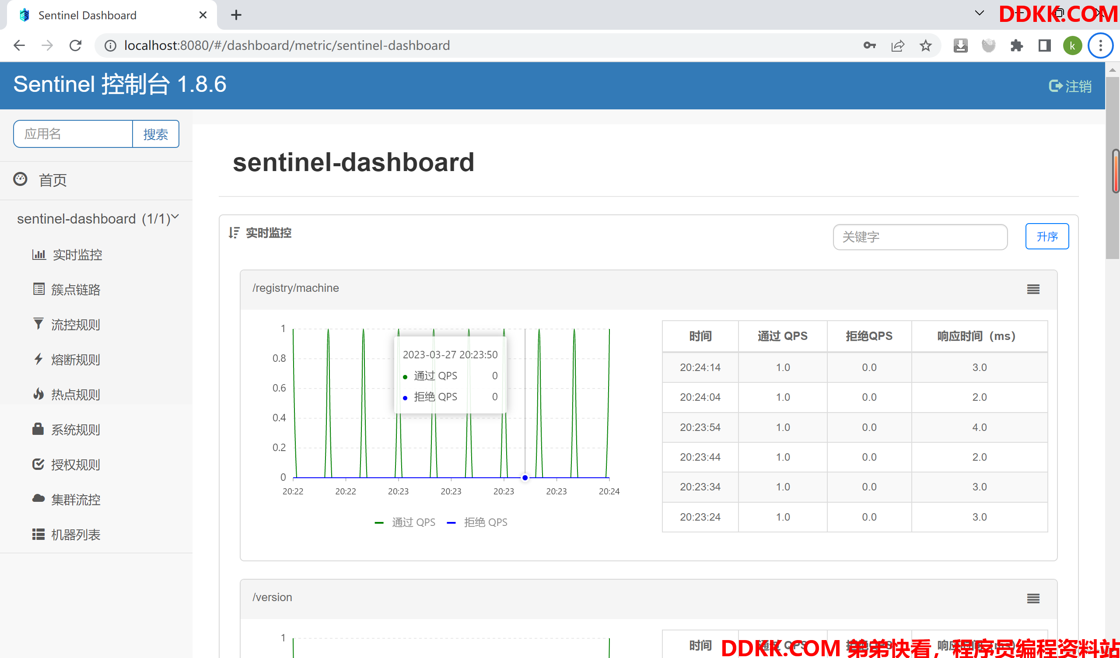Image resolution: width=1120 pixels, height=658 pixels.
Task: Open the download extension icon in toolbar
Action: pos(960,45)
